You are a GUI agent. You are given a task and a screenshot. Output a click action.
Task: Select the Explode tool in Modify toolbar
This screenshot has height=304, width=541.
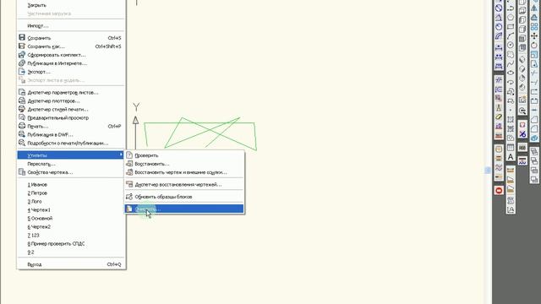tap(534, 138)
